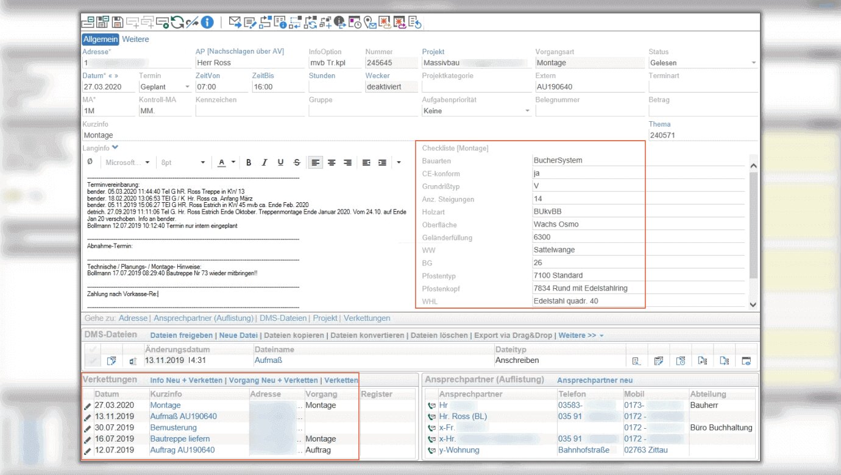Open the font color picker arrow
841x475 pixels.
click(x=233, y=163)
